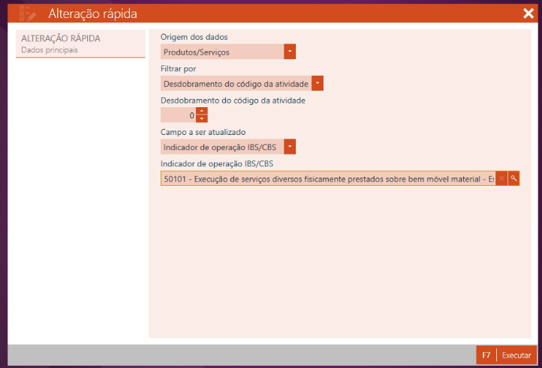
Task: Clear the Indicador de operação IBS/CBS value
Action: click(501, 178)
